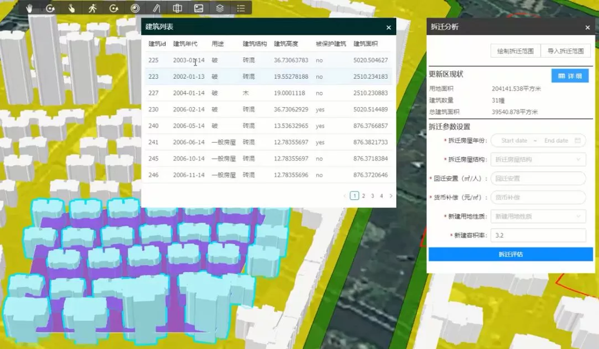599x349 pixels.
Task: Click the total building area 39540.878平方米
Action: [515, 112]
